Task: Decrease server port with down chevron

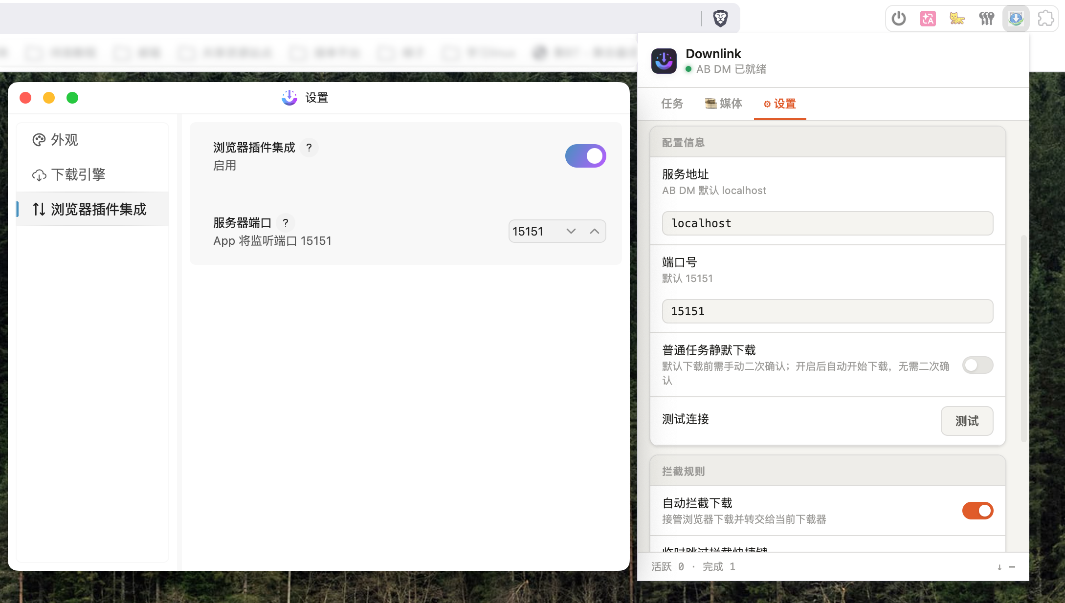Action: click(x=571, y=231)
